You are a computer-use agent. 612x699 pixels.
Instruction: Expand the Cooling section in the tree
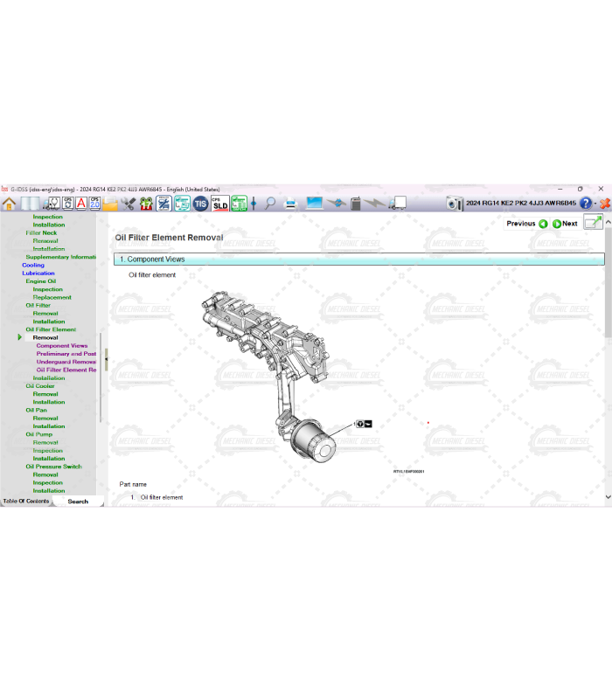(33, 265)
